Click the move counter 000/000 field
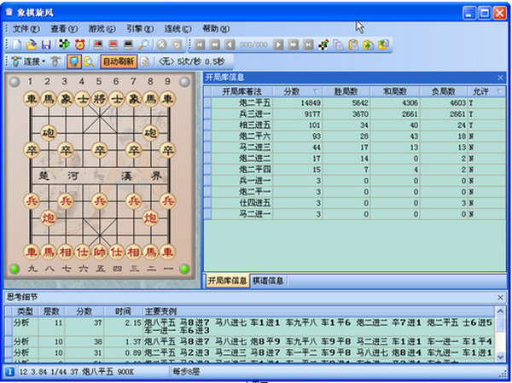 [253, 44]
